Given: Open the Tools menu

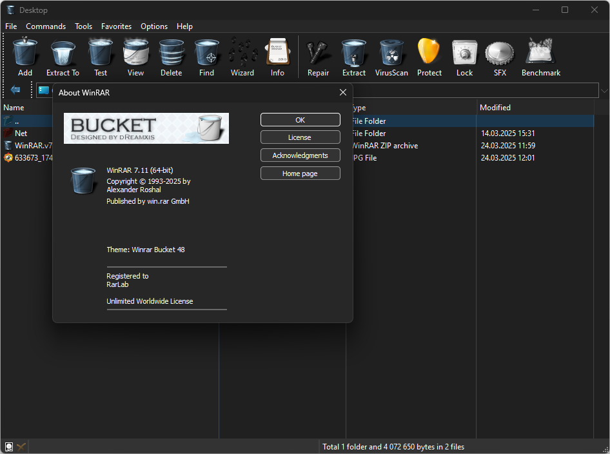Looking at the screenshot, I should tap(83, 26).
